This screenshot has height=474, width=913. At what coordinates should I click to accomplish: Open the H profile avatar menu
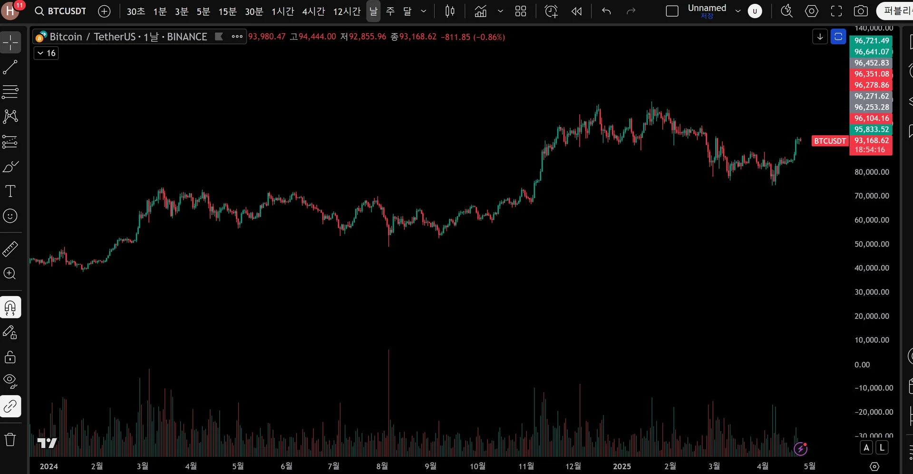click(10, 11)
